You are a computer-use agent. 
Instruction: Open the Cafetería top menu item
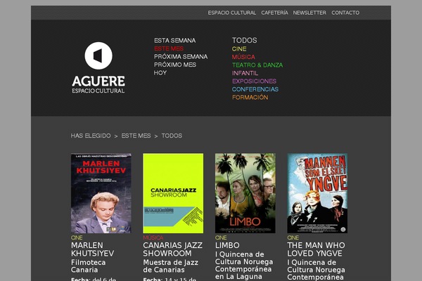pos(274,13)
